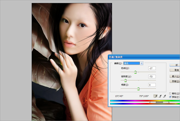Click the 取消 cancel button

click(x=175, y=70)
